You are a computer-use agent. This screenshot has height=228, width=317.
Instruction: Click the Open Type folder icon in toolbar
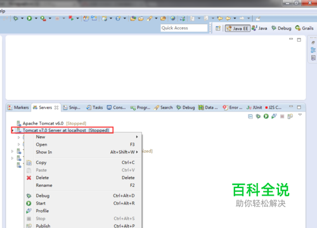(133, 18)
